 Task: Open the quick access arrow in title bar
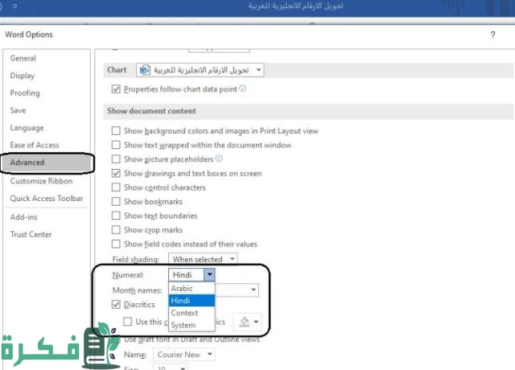click(15, 6)
